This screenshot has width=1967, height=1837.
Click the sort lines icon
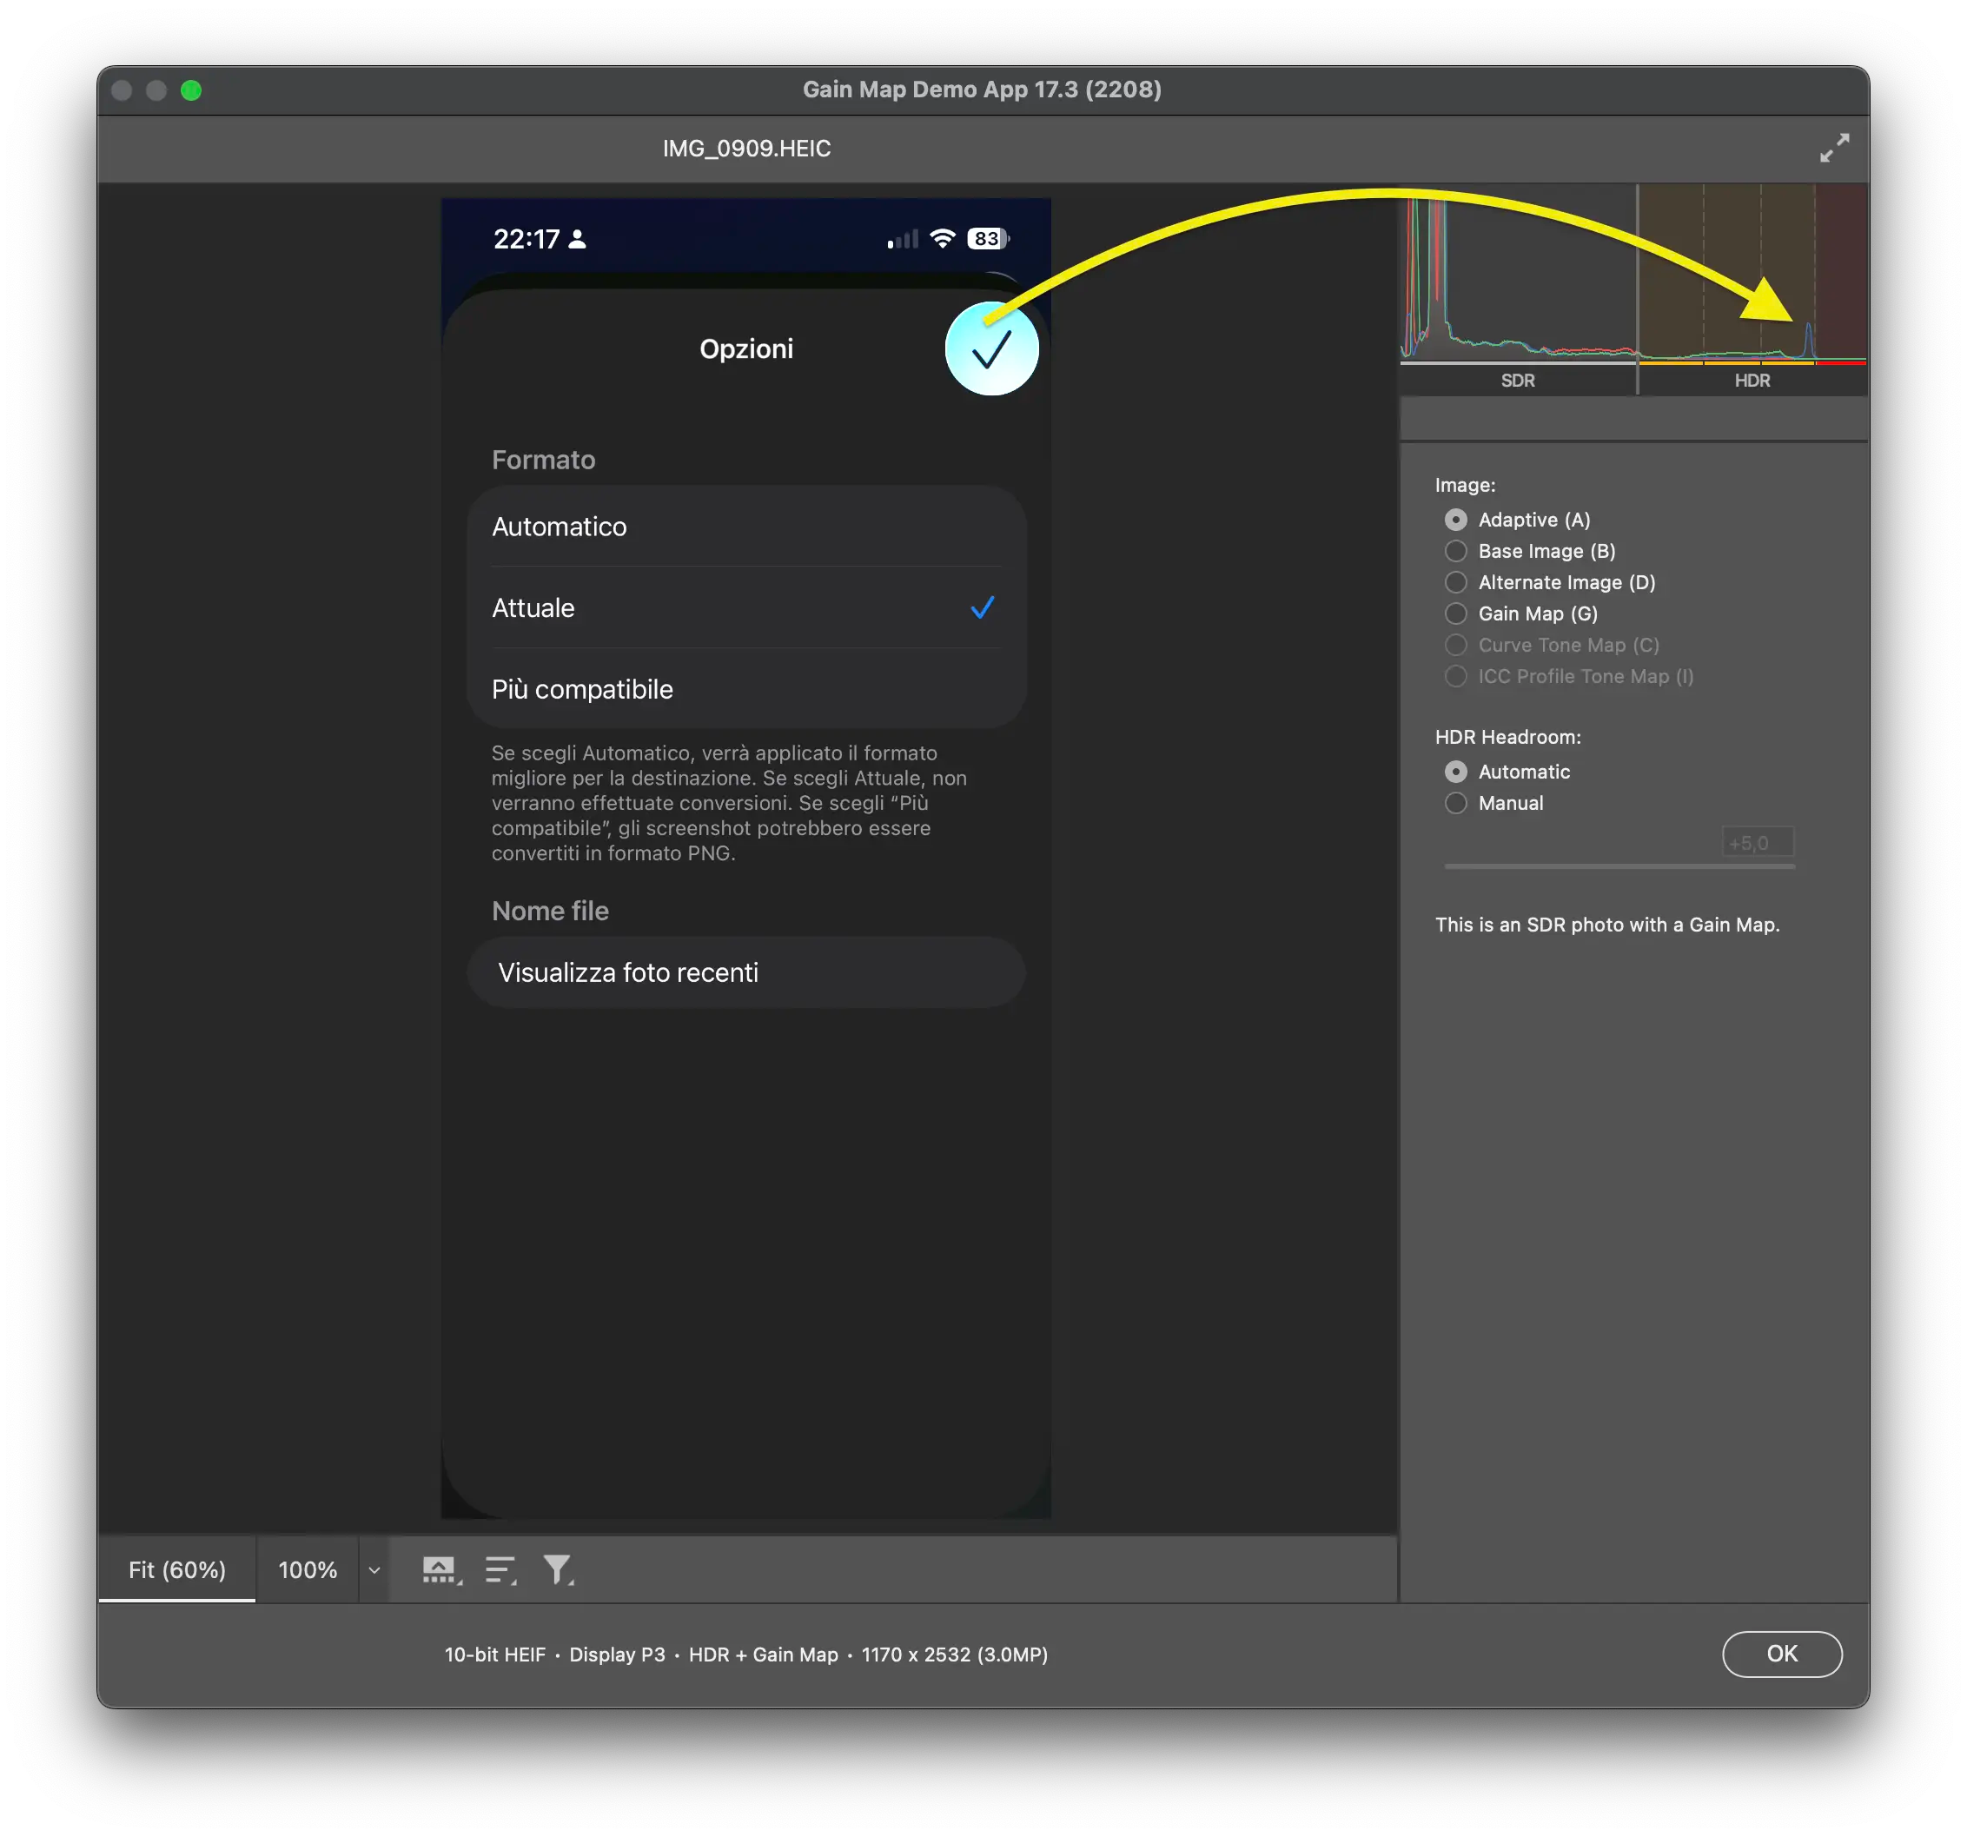(x=500, y=1569)
